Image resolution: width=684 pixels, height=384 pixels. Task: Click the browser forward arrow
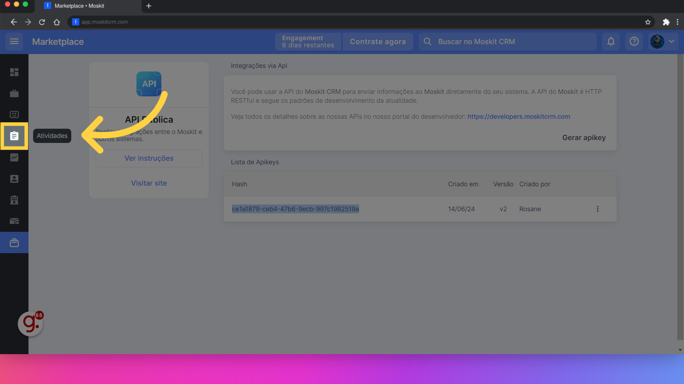28,22
